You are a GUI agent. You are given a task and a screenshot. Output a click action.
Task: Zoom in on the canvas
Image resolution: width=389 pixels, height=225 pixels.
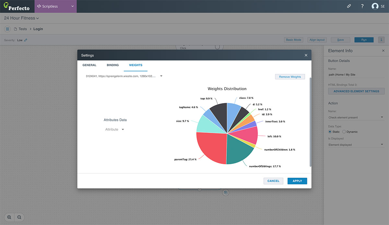(9, 218)
